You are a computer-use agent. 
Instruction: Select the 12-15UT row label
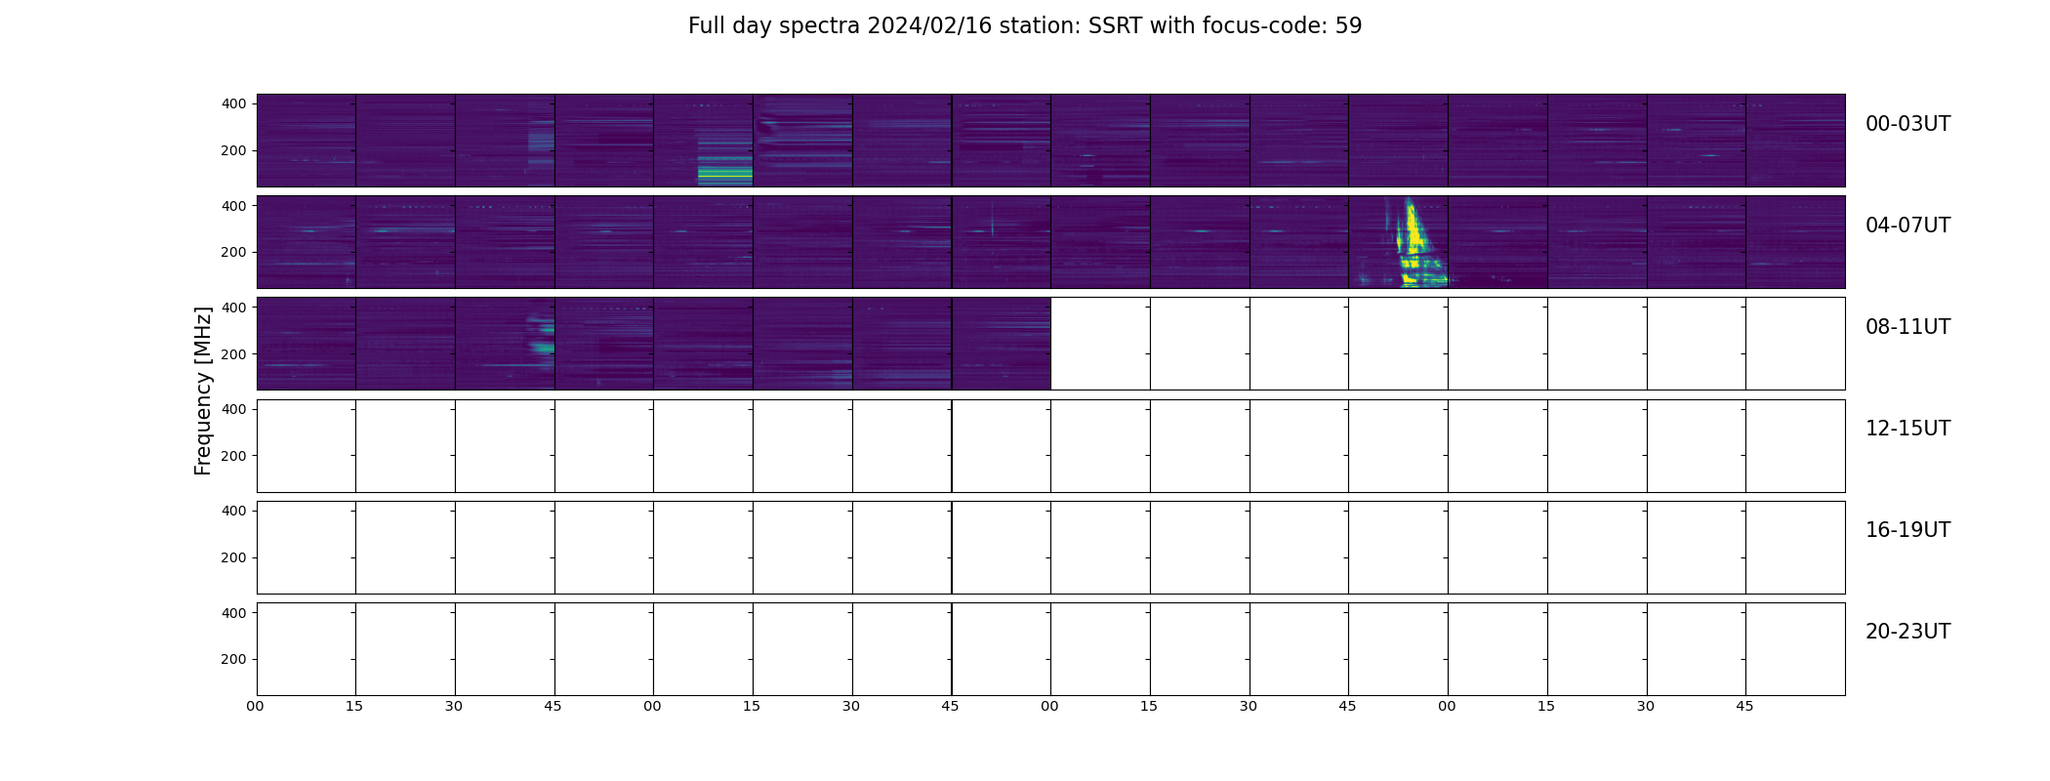point(1907,429)
